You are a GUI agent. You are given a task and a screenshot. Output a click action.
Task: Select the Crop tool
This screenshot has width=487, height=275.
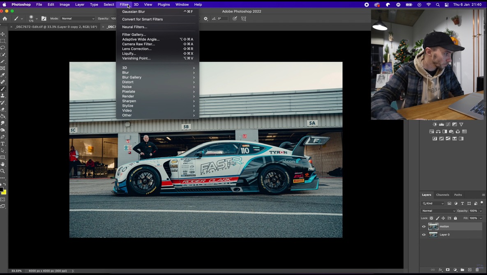[3, 62]
